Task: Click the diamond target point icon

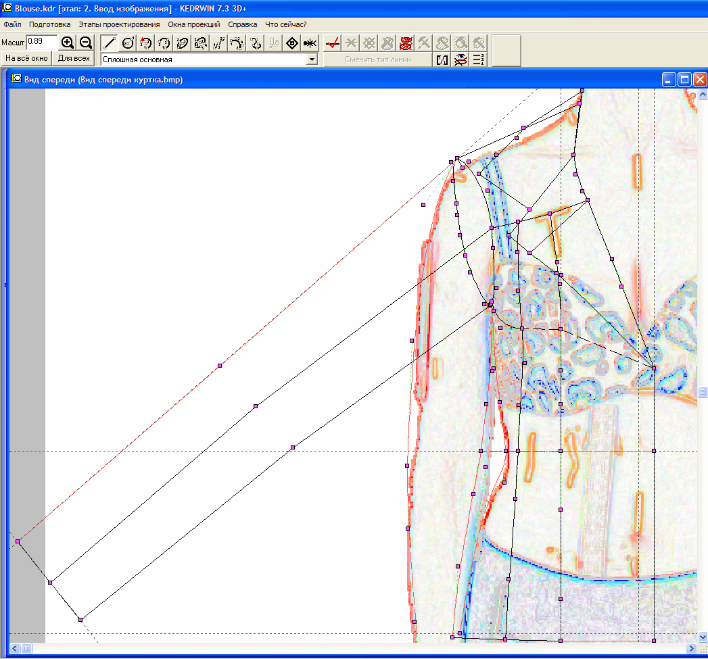Action: (292, 43)
